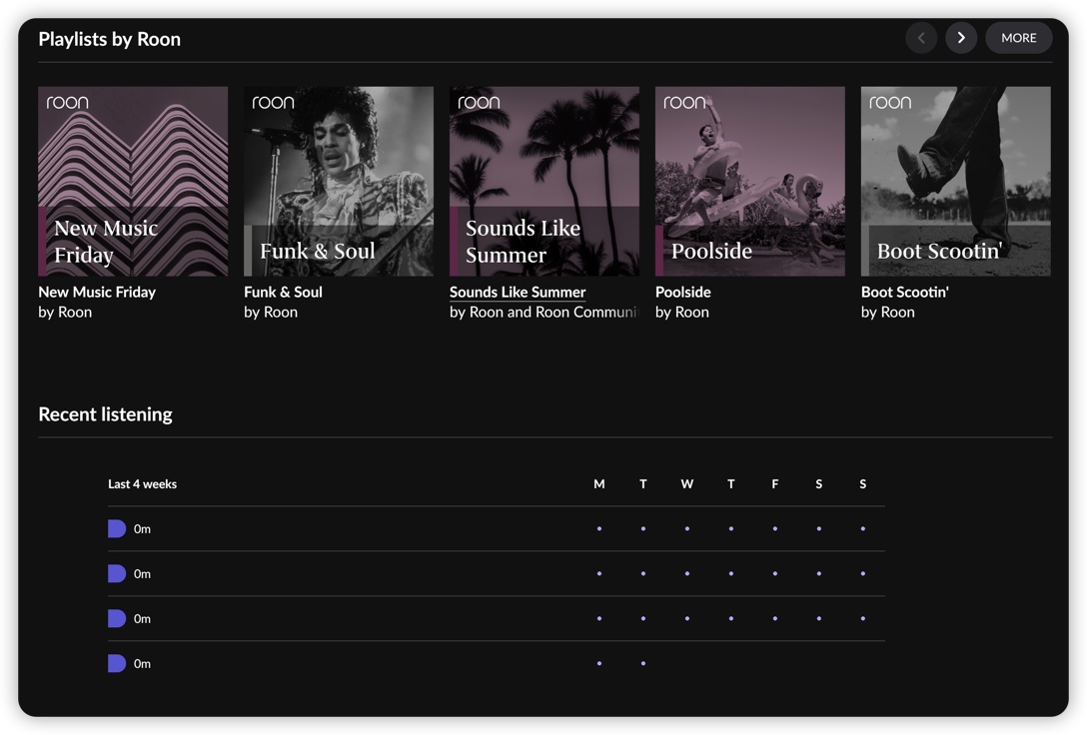1087x735 pixels.
Task: Click the underlined Sounds Like Summer title
Action: (518, 292)
